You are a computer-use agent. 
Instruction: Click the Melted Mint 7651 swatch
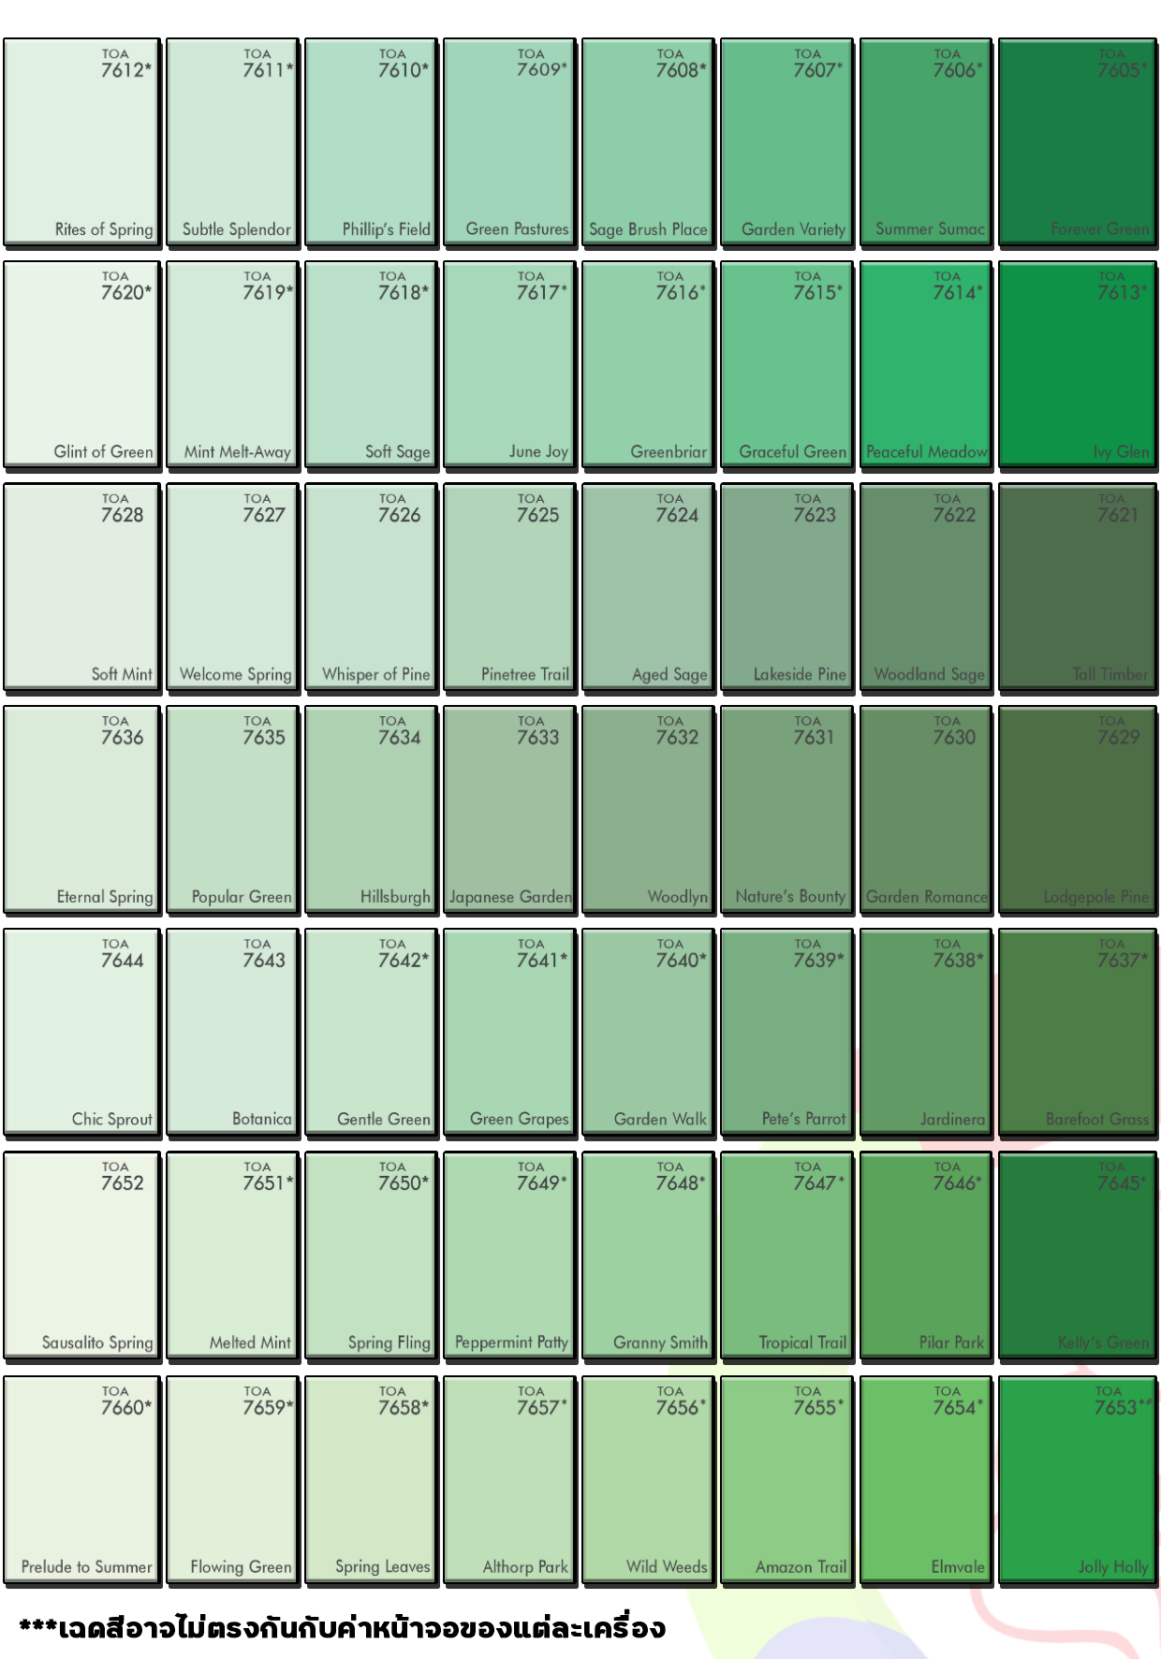(232, 1255)
